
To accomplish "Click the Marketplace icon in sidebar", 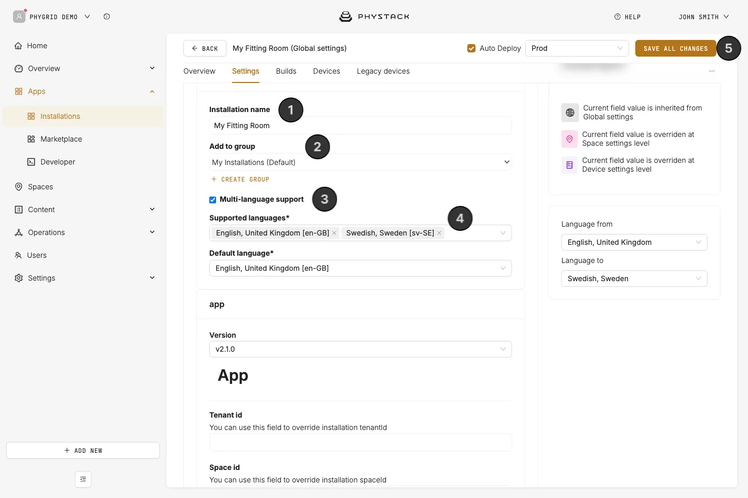I will [31, 139].
